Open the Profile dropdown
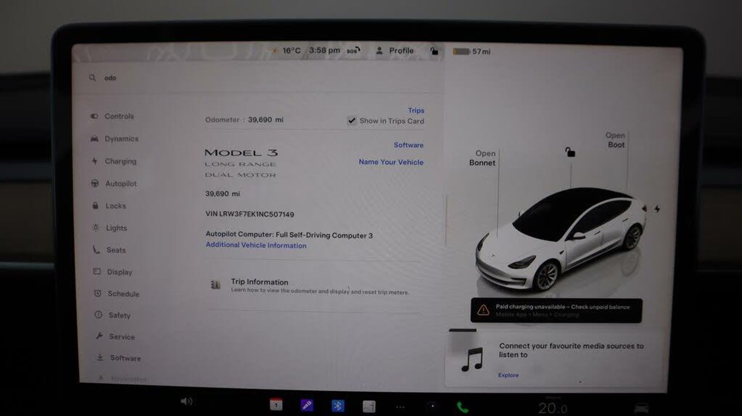 (x=395, y=51)
